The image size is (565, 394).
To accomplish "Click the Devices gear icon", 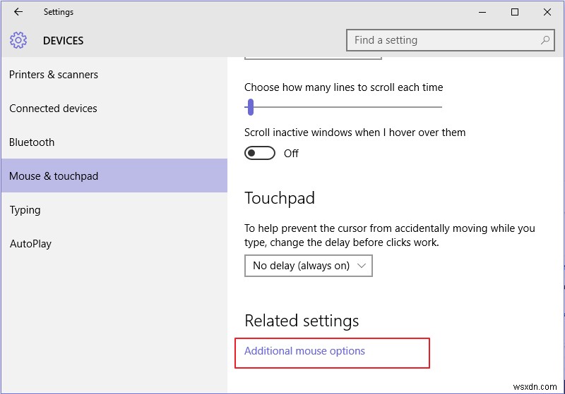I will 18,40.
